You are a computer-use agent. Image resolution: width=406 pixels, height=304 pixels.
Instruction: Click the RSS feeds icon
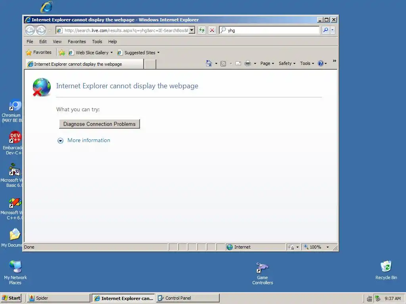(223, 63)
